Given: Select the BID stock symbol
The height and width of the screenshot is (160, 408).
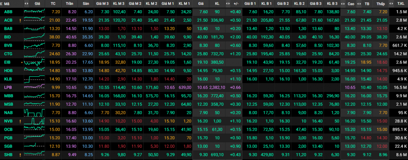Looking at the screenshot, I should [7, 37].
